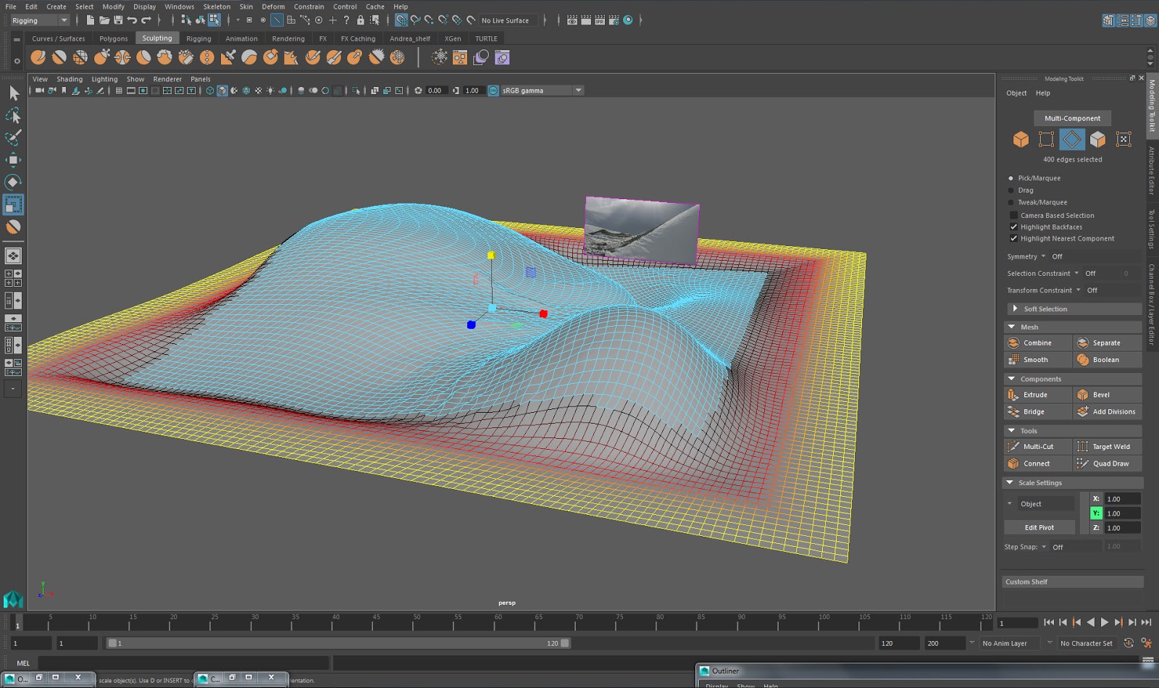1159x688 pixels.
Task: Select the vertex selection mode cube icon
Action: (1046, 139)
